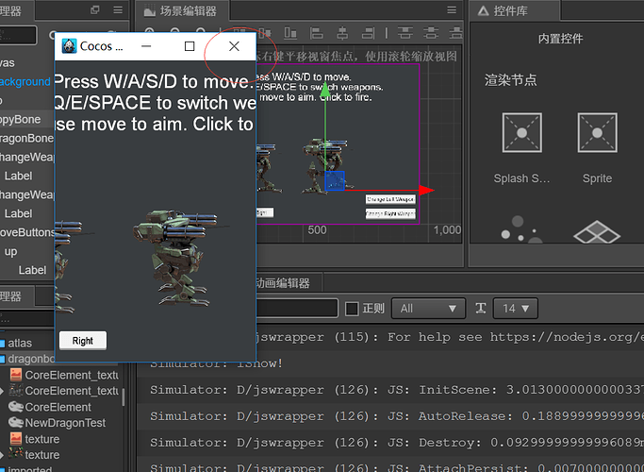Select the dragonbo folder in assets
The image size is (644, 472).
tap(31, 359)
